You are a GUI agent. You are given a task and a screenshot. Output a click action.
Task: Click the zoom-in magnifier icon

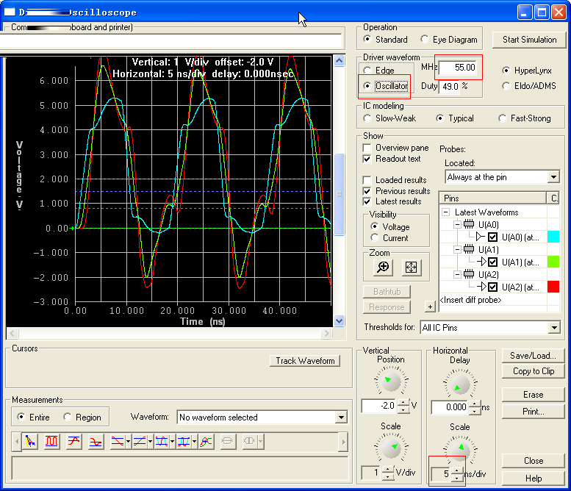coord(382,268)
